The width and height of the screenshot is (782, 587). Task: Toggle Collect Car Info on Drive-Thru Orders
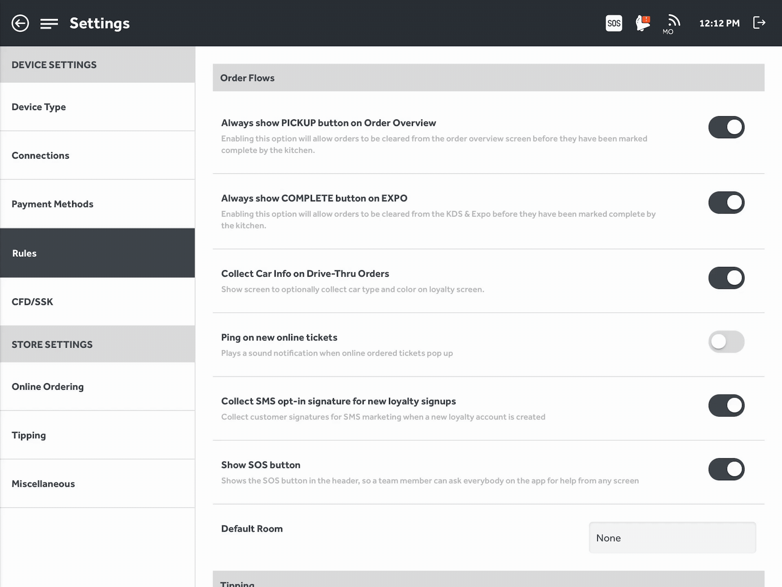pyautogui.click(x=726, y=278)
